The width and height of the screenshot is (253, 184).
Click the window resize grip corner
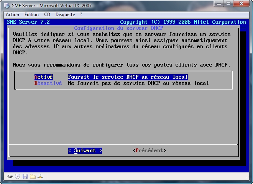tap(247, 178)
